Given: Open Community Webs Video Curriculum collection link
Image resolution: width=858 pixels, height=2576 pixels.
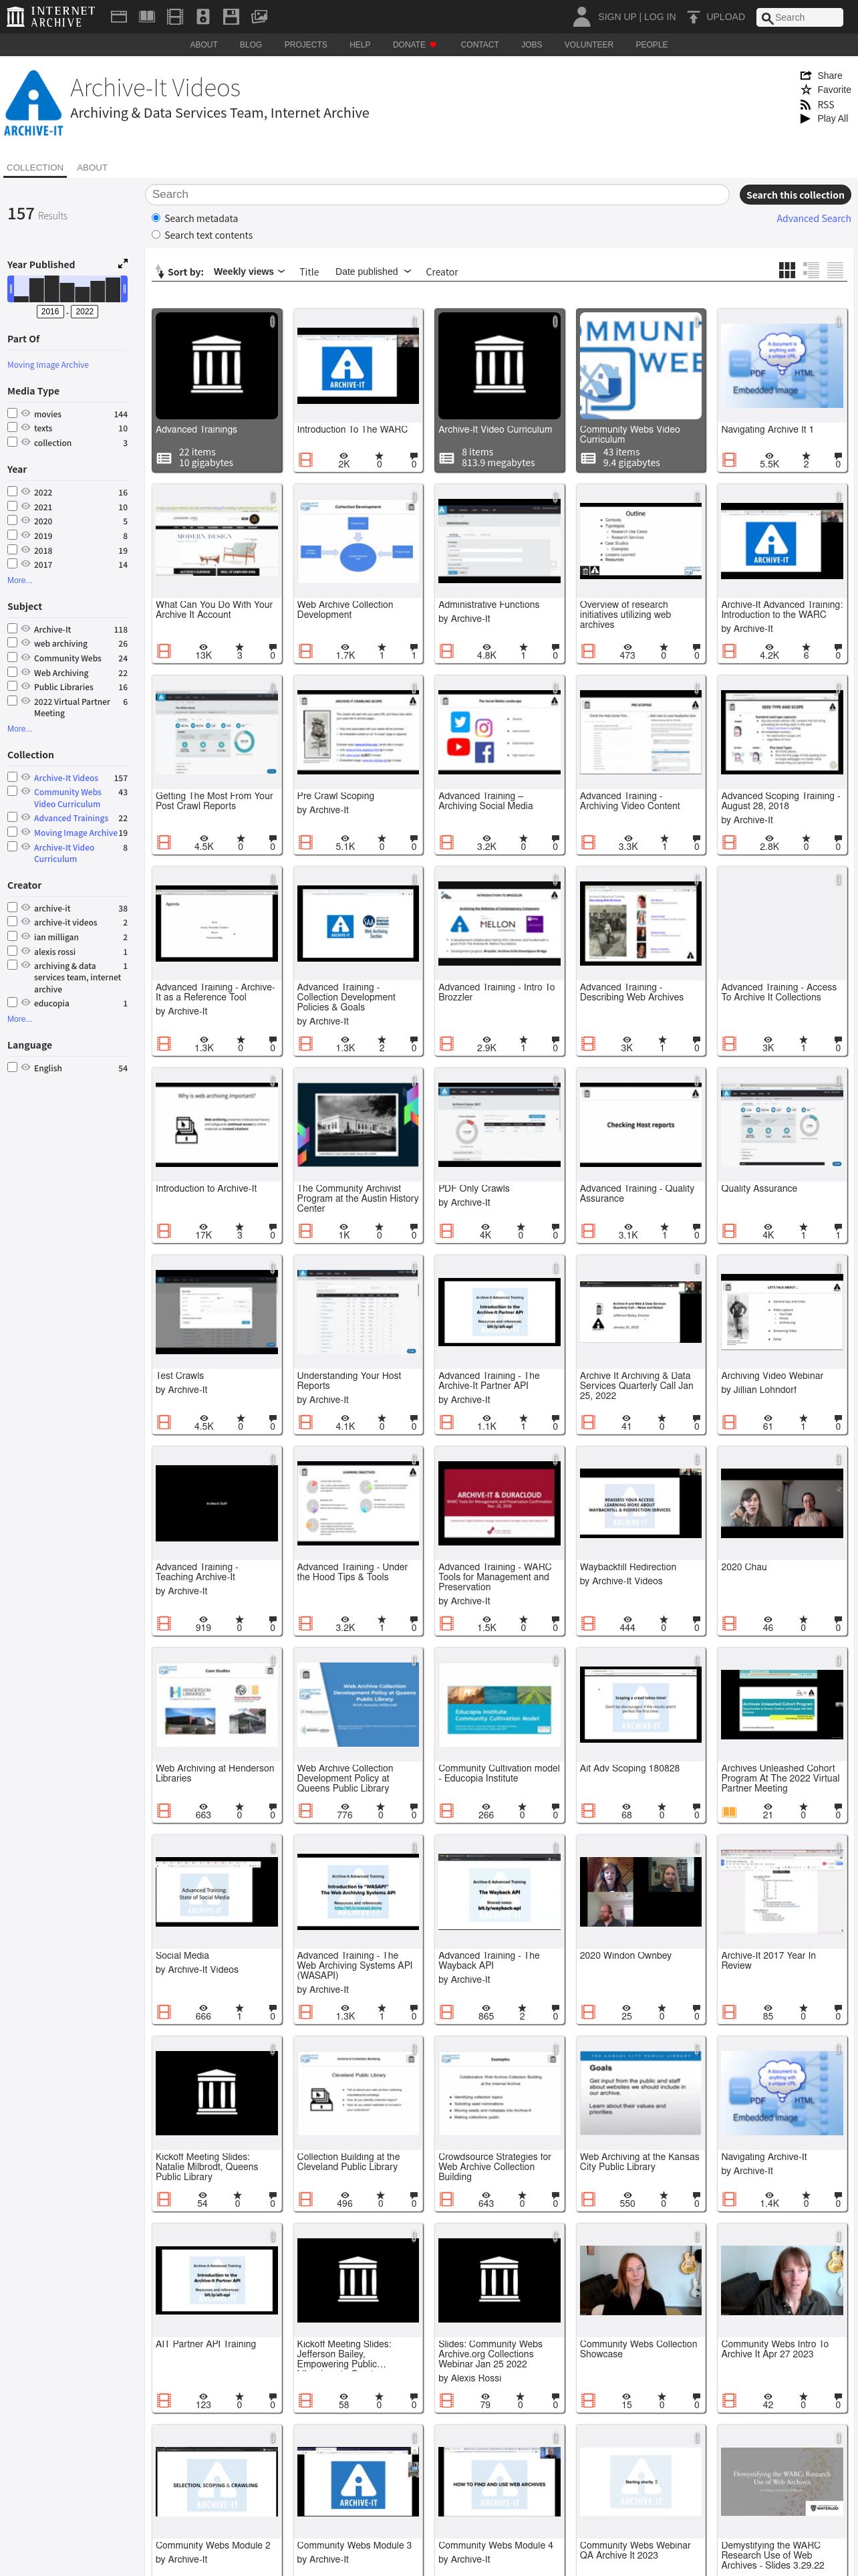Looking at the screenshot, I should click(67, 797).
